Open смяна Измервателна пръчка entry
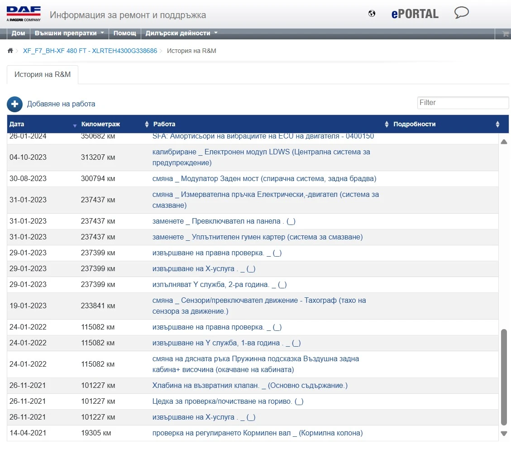Screen dimensions: 511x449 (266, 200)
